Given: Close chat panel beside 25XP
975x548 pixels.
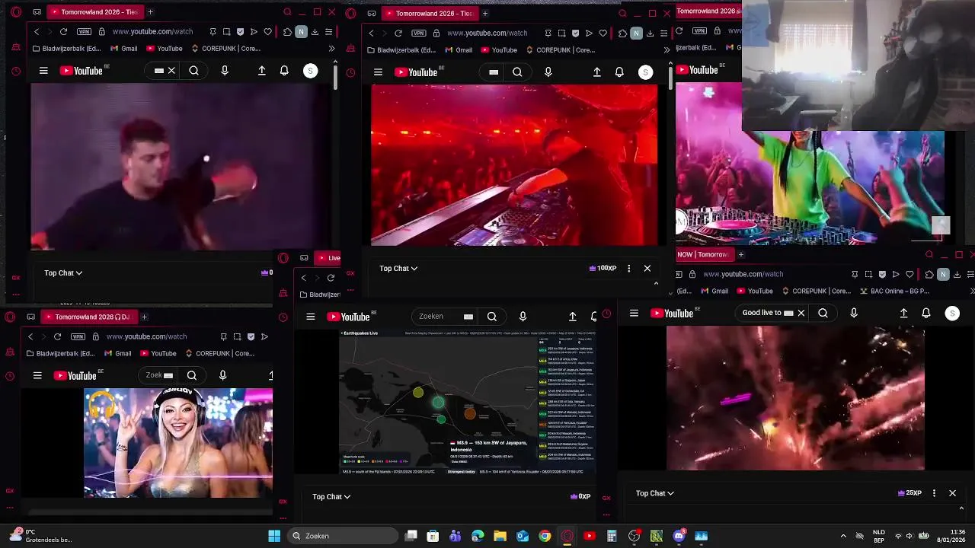Looking at the screenshot, I should 952,493.
